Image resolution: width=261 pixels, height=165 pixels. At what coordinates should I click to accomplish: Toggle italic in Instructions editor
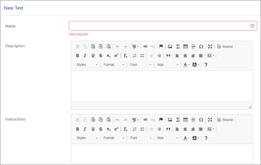coord(85,129)
